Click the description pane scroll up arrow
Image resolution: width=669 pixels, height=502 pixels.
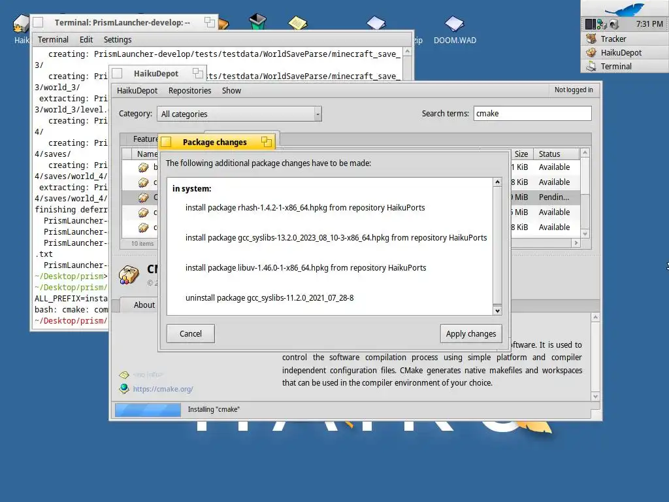596,317
